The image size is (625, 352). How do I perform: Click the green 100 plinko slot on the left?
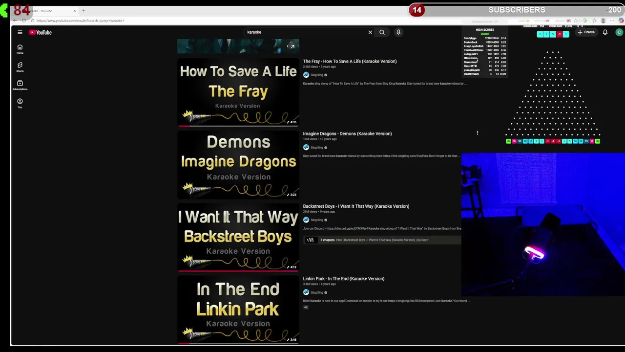[x=508, y=141]
